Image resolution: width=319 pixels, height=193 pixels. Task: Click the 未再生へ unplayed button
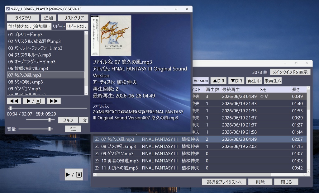click(x=273, y=81)
